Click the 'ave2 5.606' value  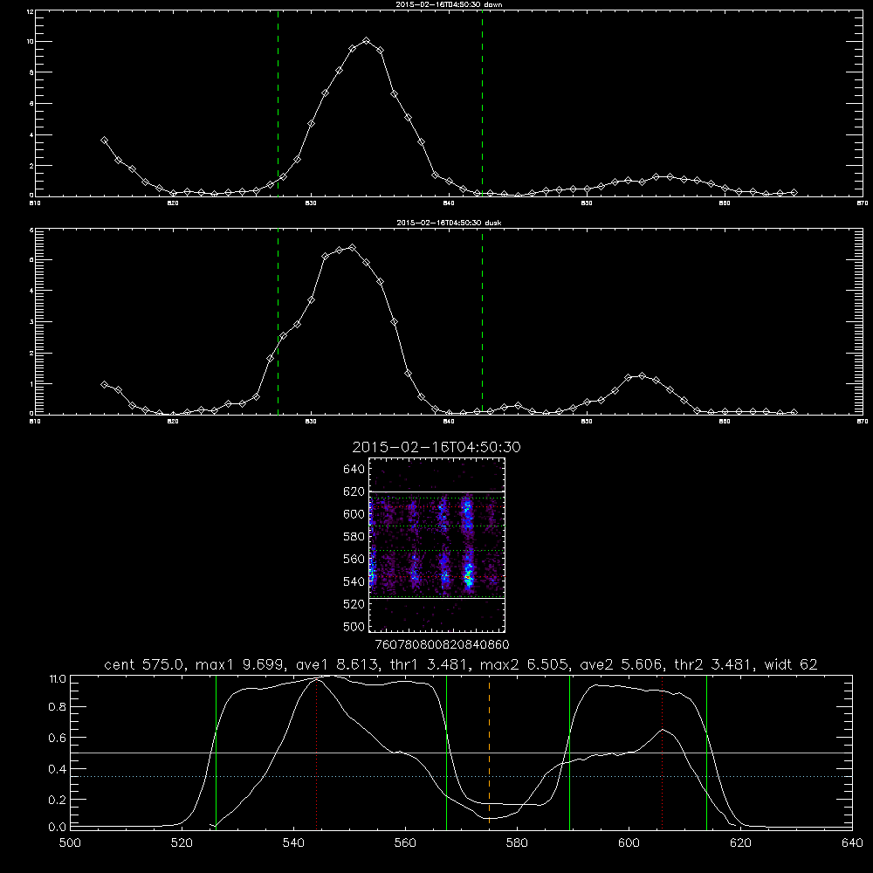coord(622,664)
